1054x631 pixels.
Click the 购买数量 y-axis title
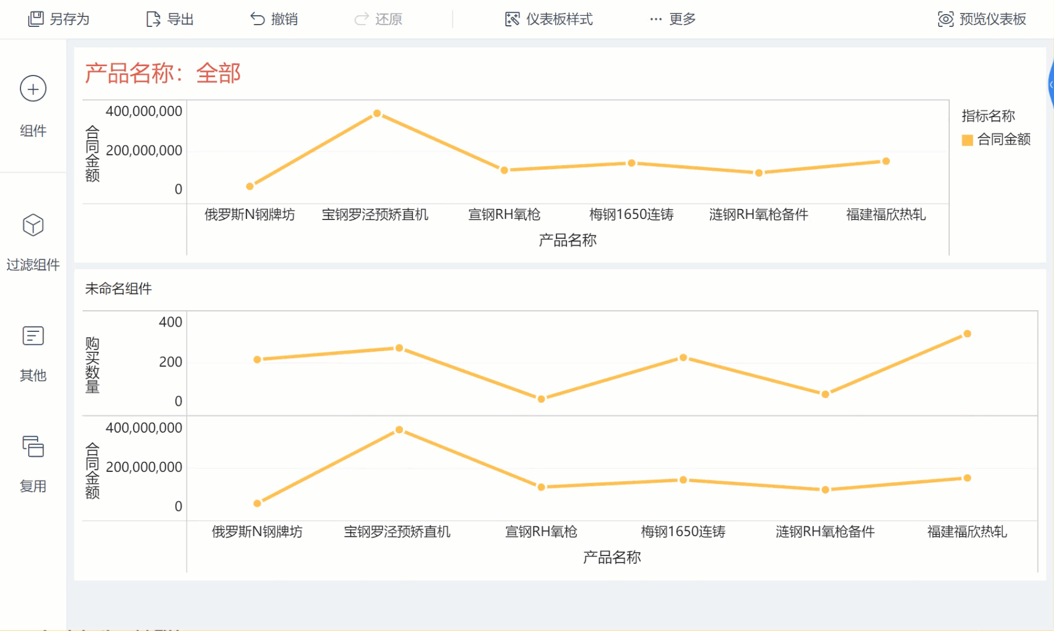tap(93, 365)
